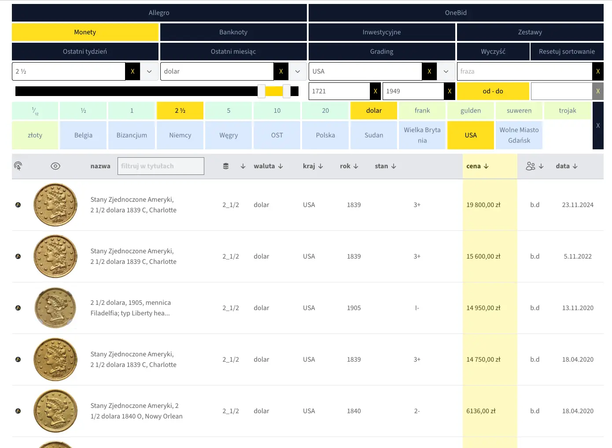Screen dimensions: 612x448
Task: Click the fingerprint-style icon in table header
Action: coord(18,166)
